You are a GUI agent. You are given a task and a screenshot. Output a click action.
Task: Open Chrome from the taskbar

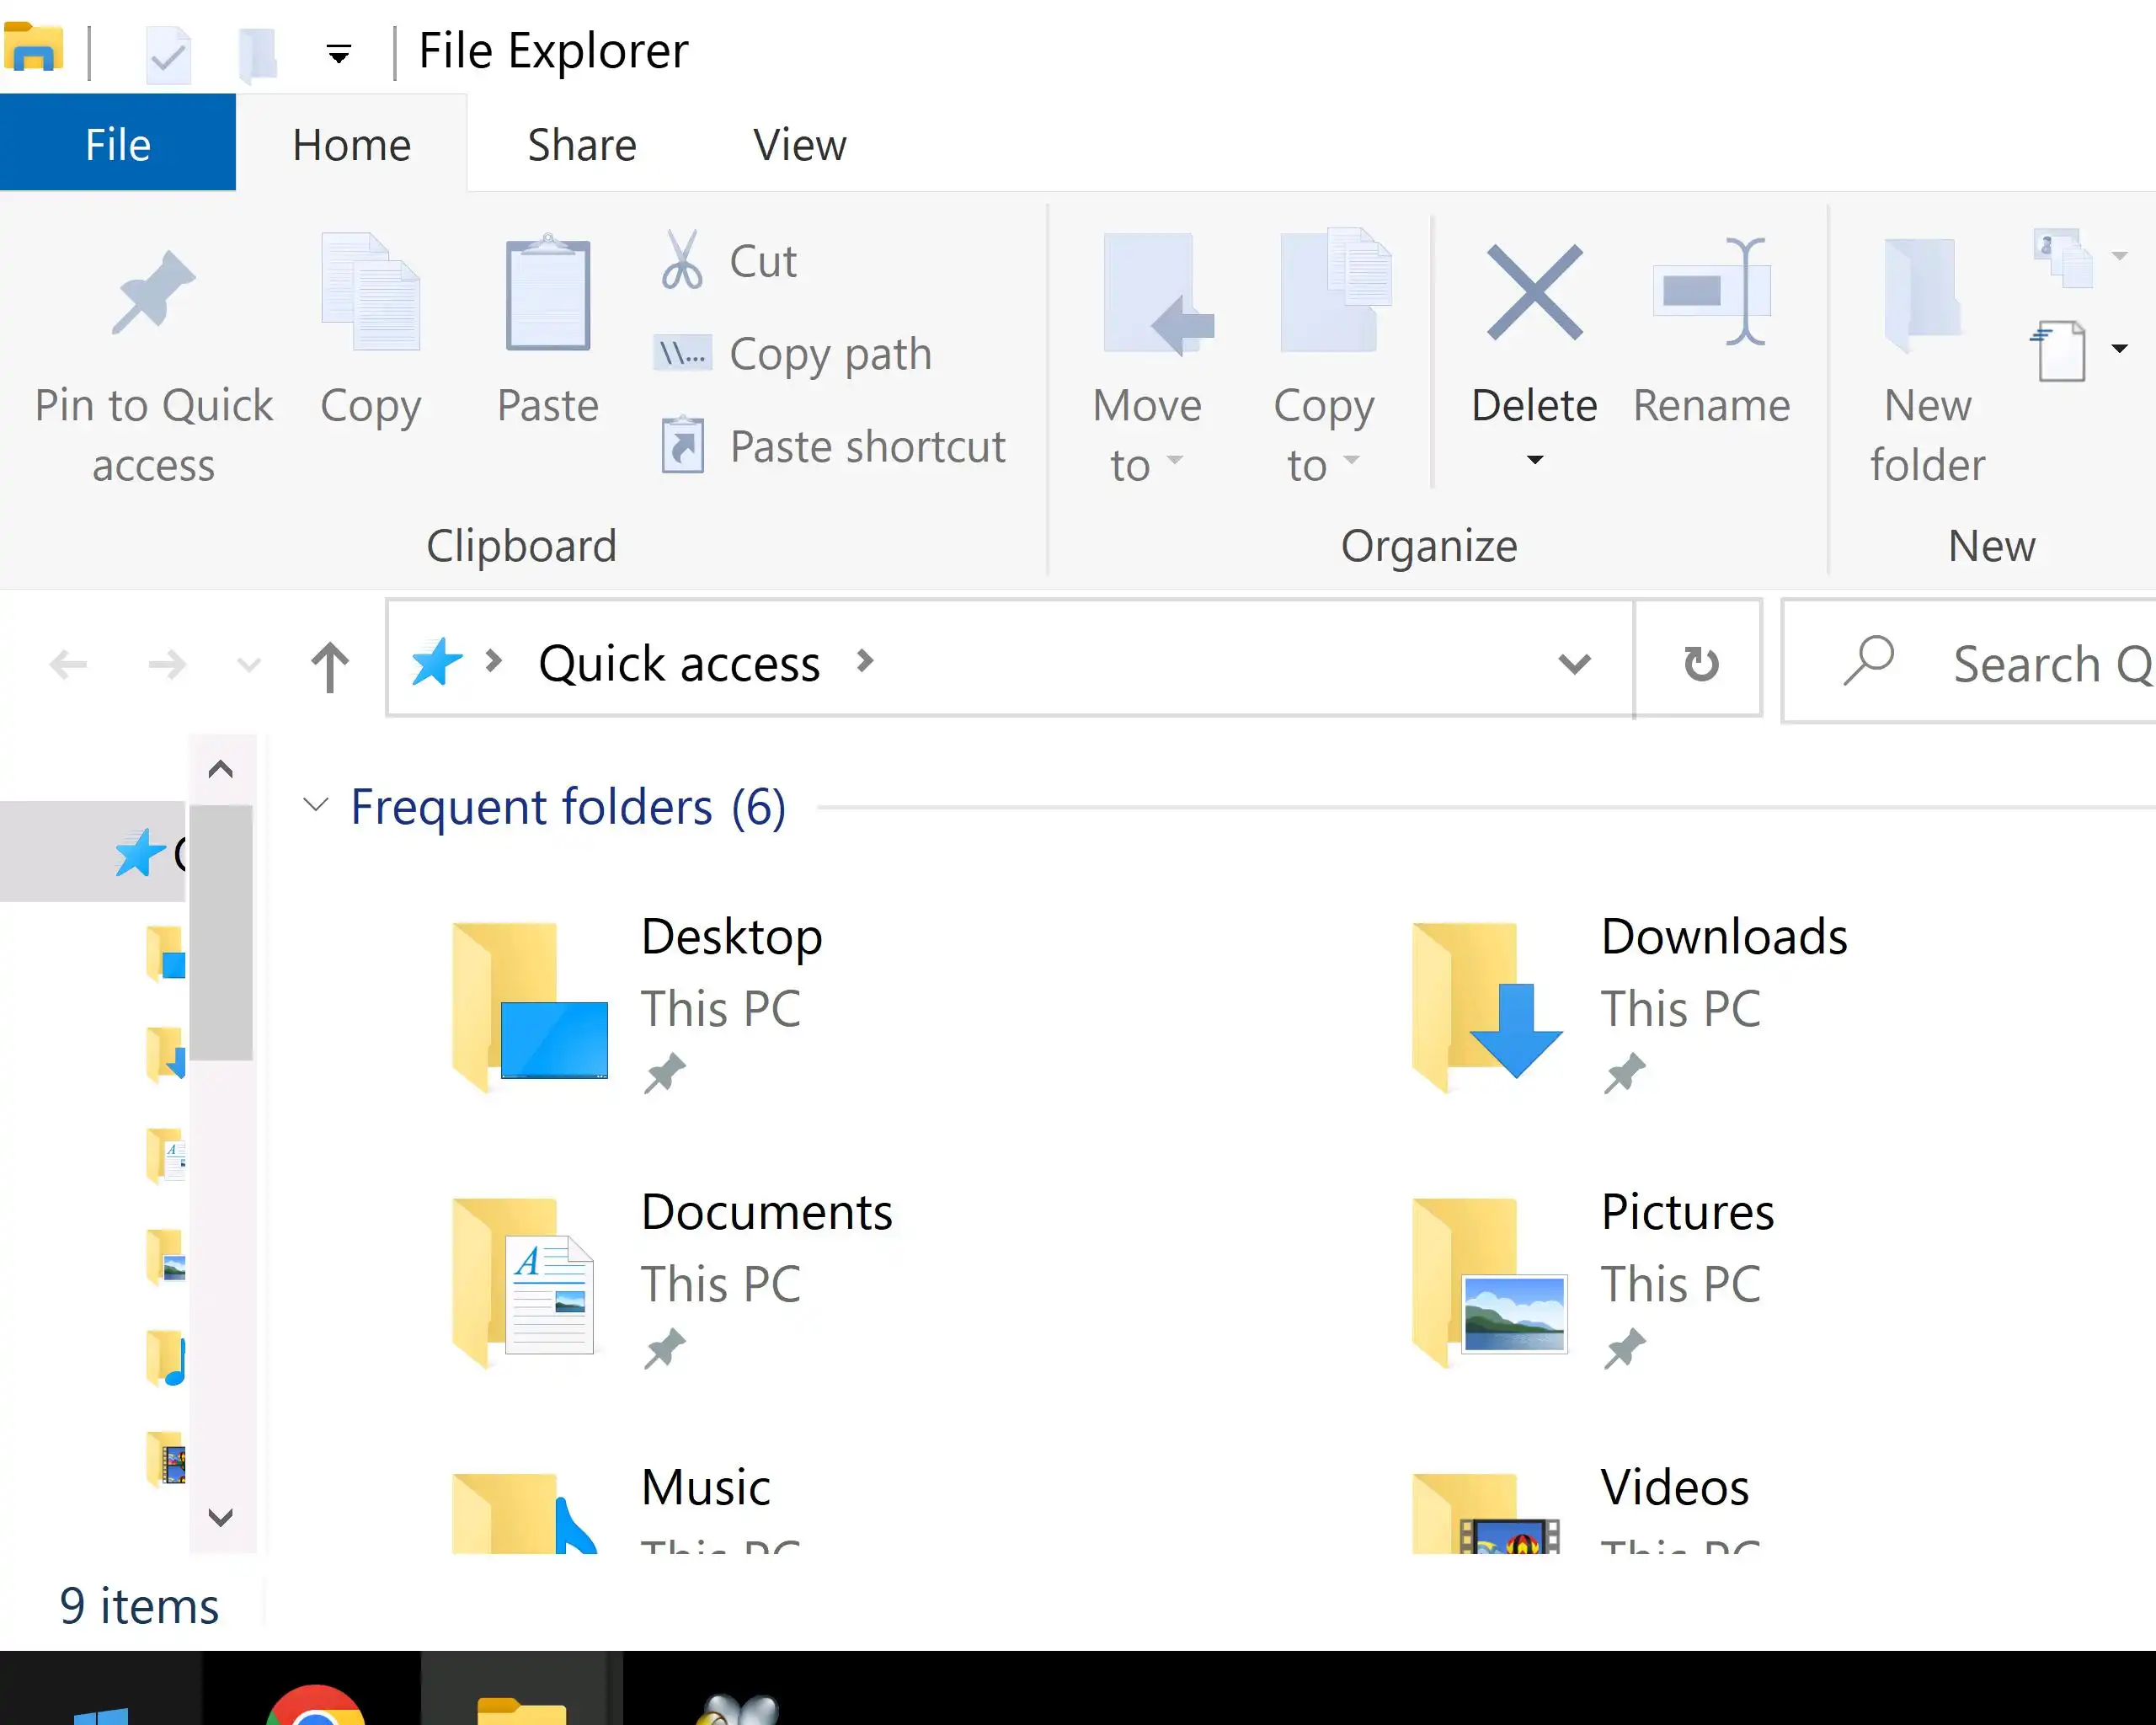[x=315, y=1705]
